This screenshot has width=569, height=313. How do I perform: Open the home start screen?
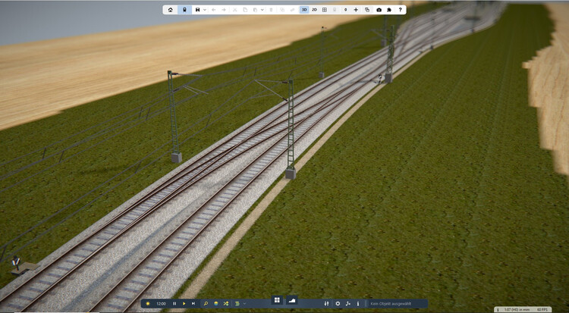tap(170, 10)
